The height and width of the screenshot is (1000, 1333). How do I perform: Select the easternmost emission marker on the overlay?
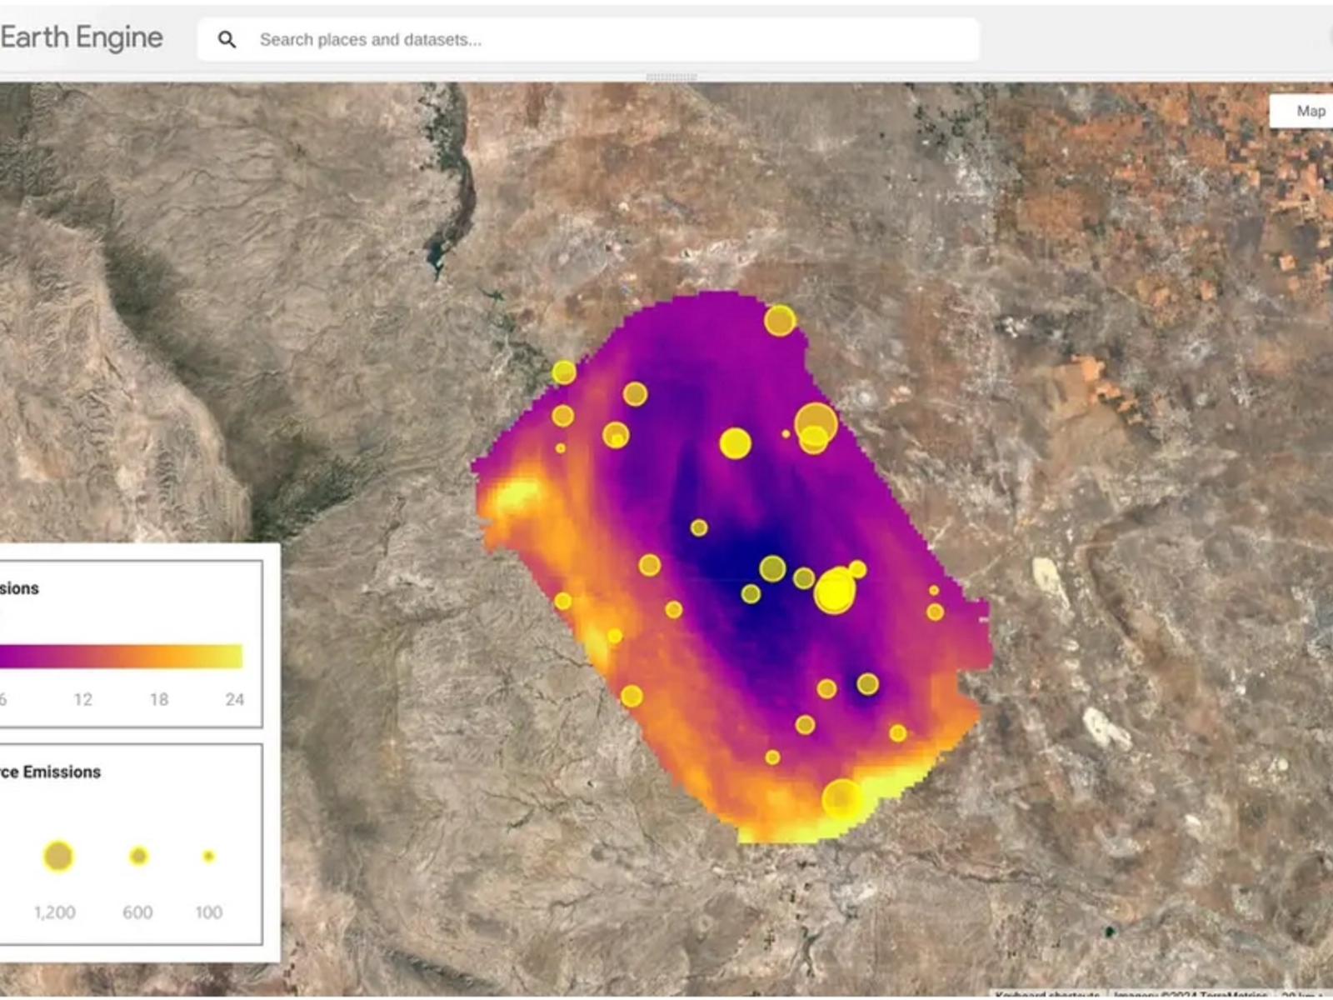[x=936, y=612]
